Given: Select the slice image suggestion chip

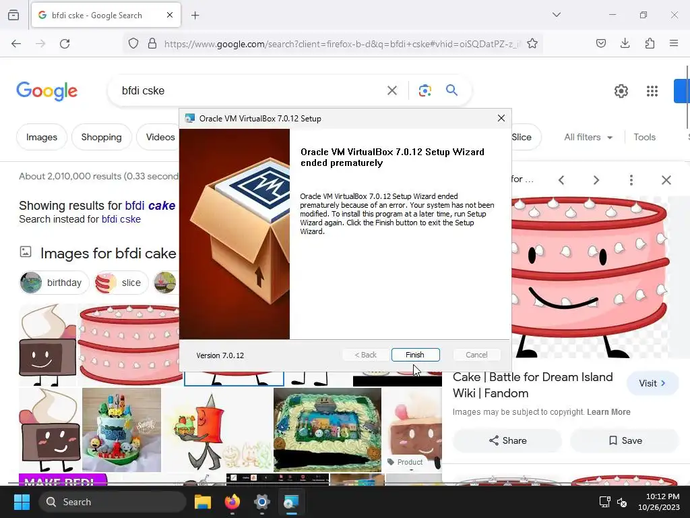Looking at the screenshot, I should click(x=121, y=283).
